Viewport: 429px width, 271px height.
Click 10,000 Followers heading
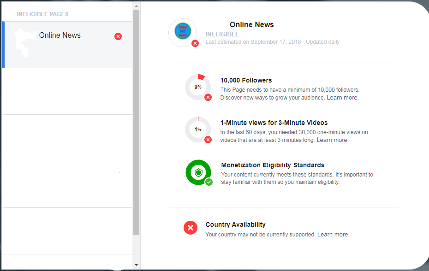click(x=246, y=80)
